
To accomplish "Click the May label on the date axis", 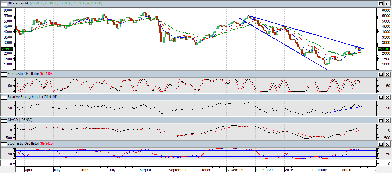I will point(57,170).
